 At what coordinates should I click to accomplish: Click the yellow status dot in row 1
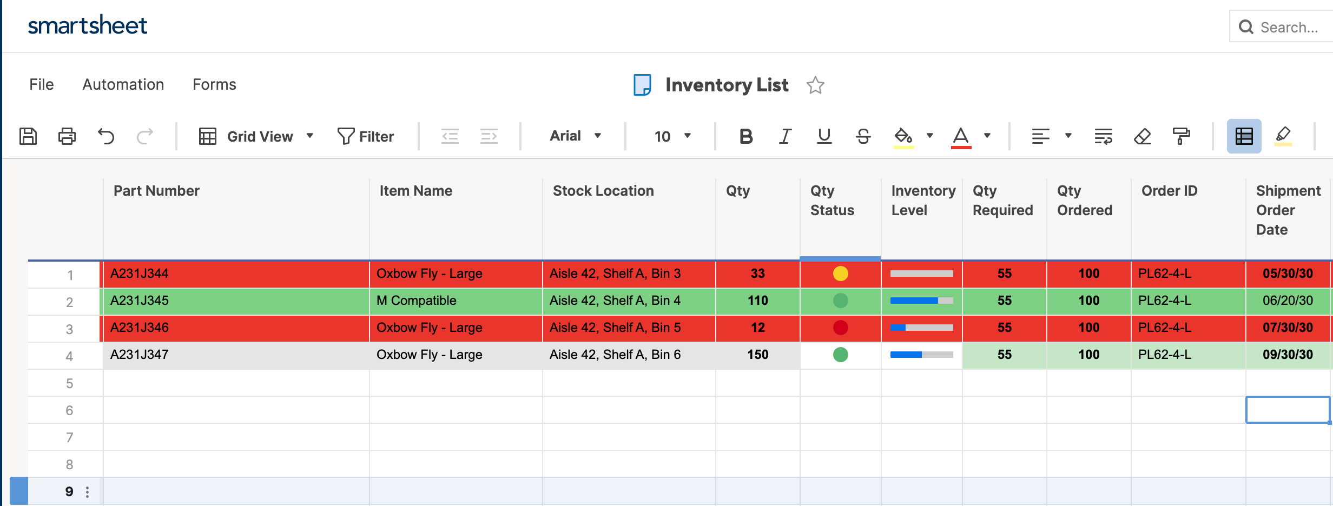tap(841, 274)
